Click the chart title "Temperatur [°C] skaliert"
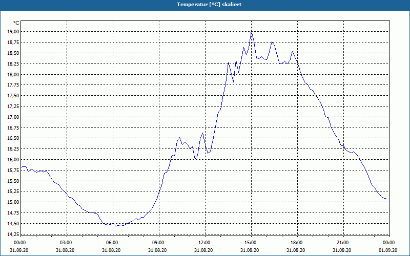Viewport: 410px width, 256px height. [x=209, y=5]
